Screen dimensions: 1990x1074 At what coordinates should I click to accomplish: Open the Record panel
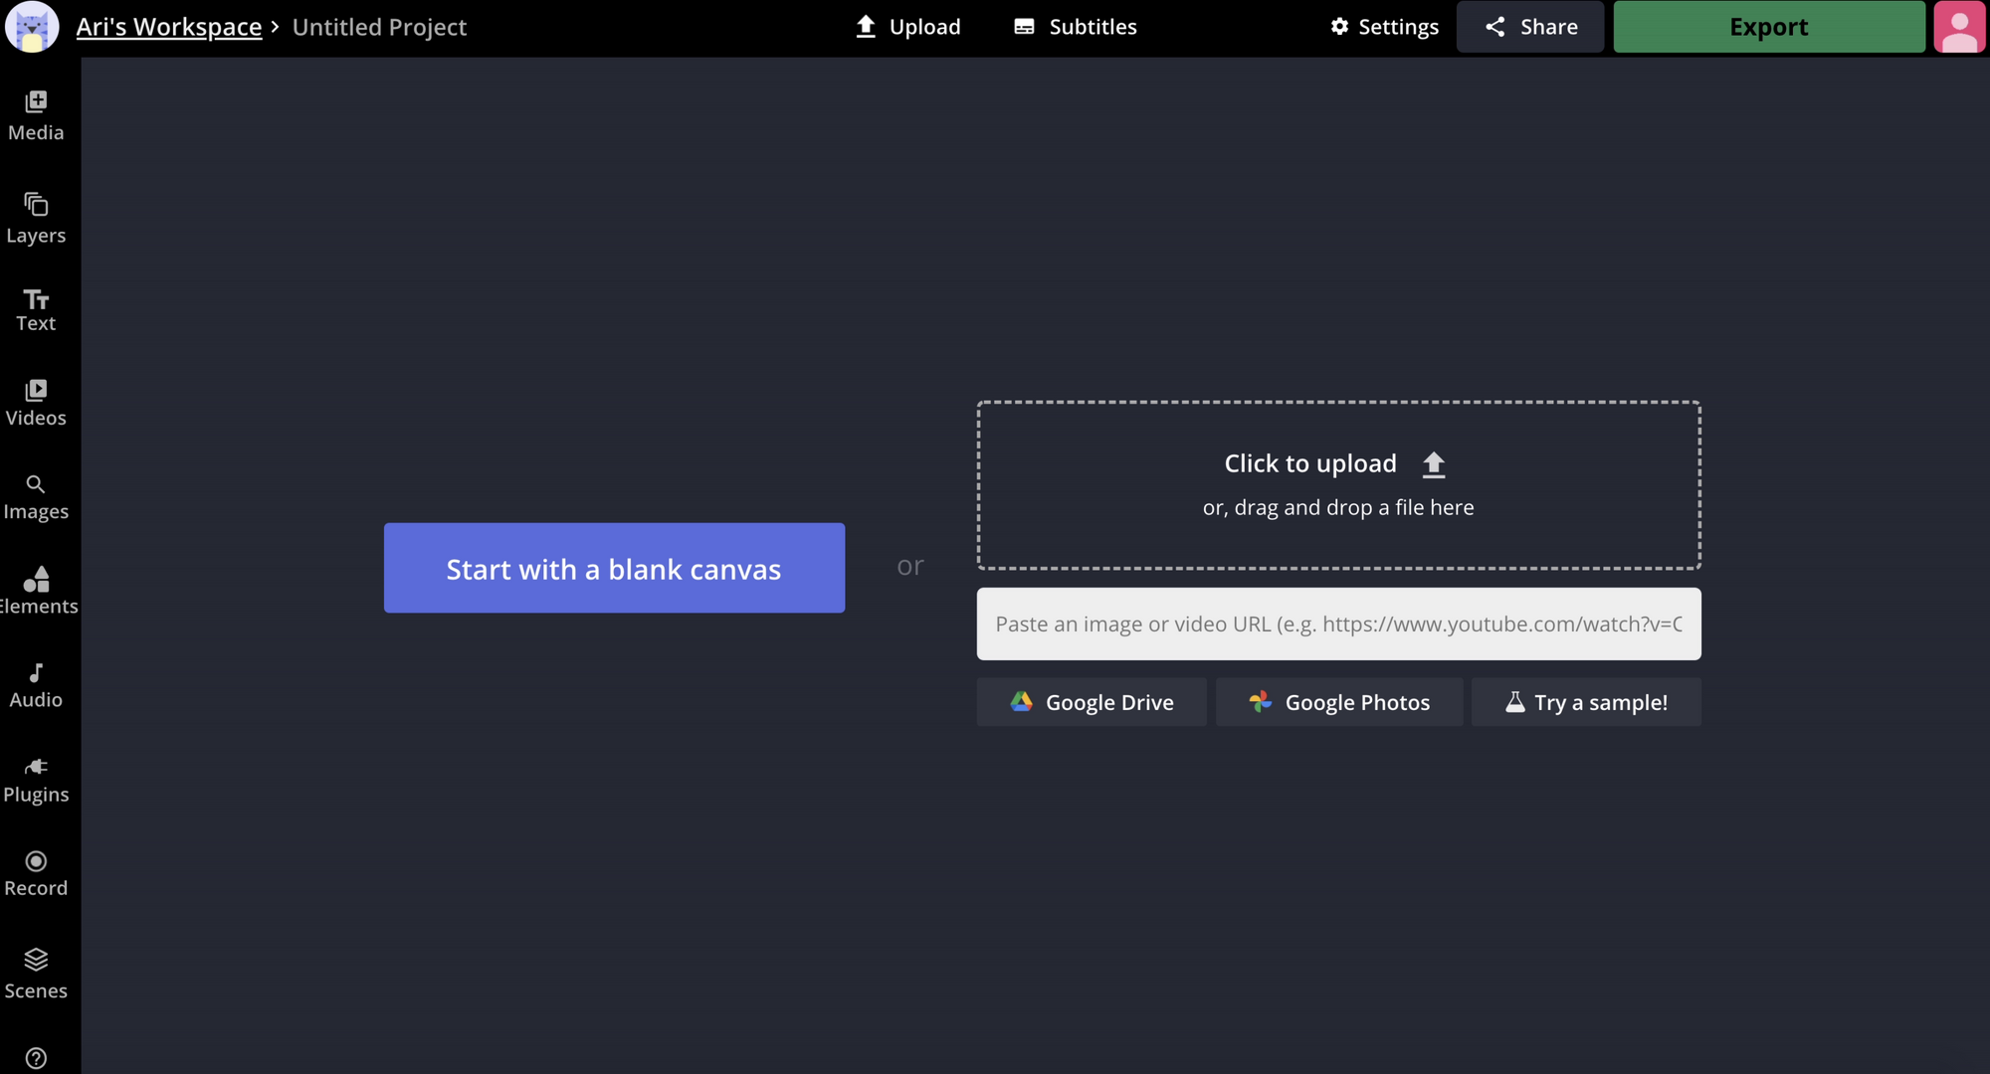point(36,873)
